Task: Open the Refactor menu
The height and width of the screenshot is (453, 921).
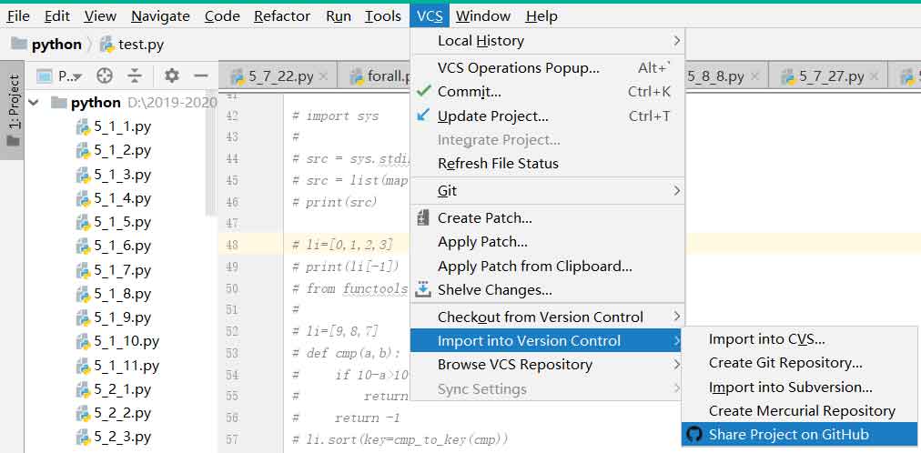Action: (282, 16)
